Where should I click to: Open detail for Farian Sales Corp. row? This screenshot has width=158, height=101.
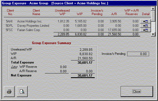145,30
